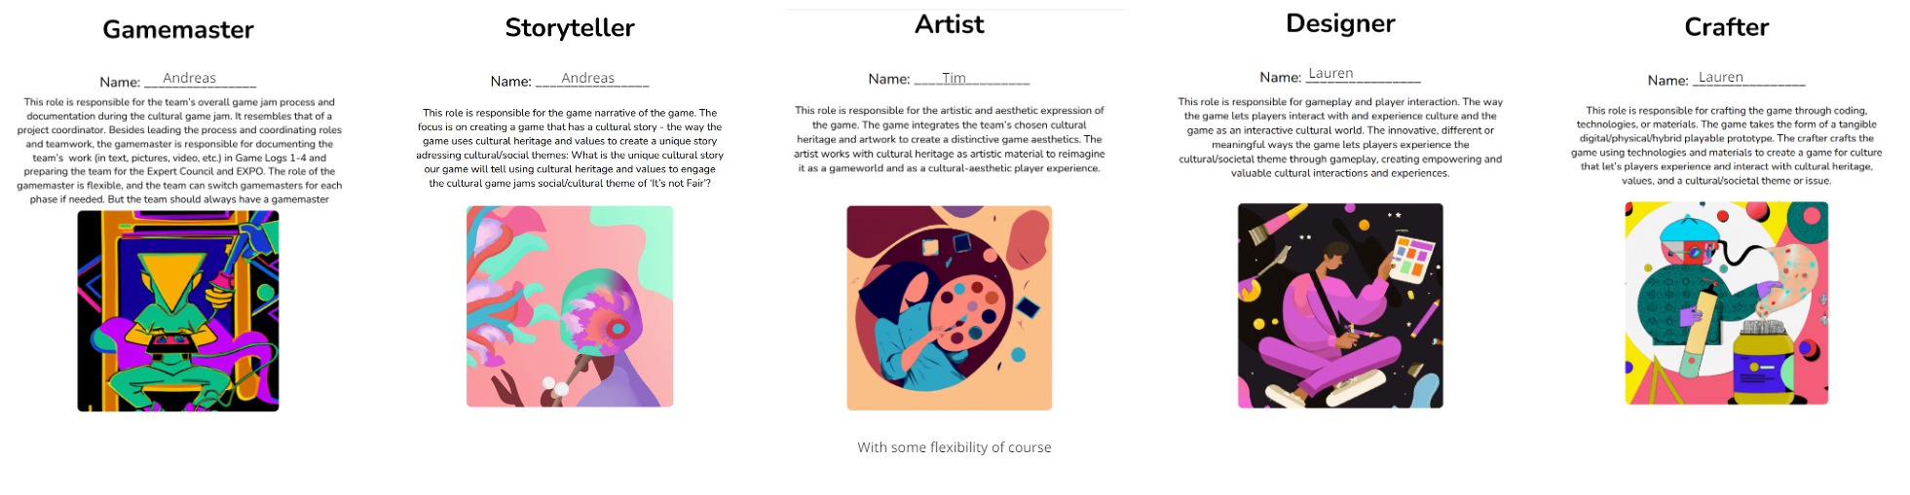Select the Storyteller title text
This screenshot has height=495, width=1910.
pos(570,28)
